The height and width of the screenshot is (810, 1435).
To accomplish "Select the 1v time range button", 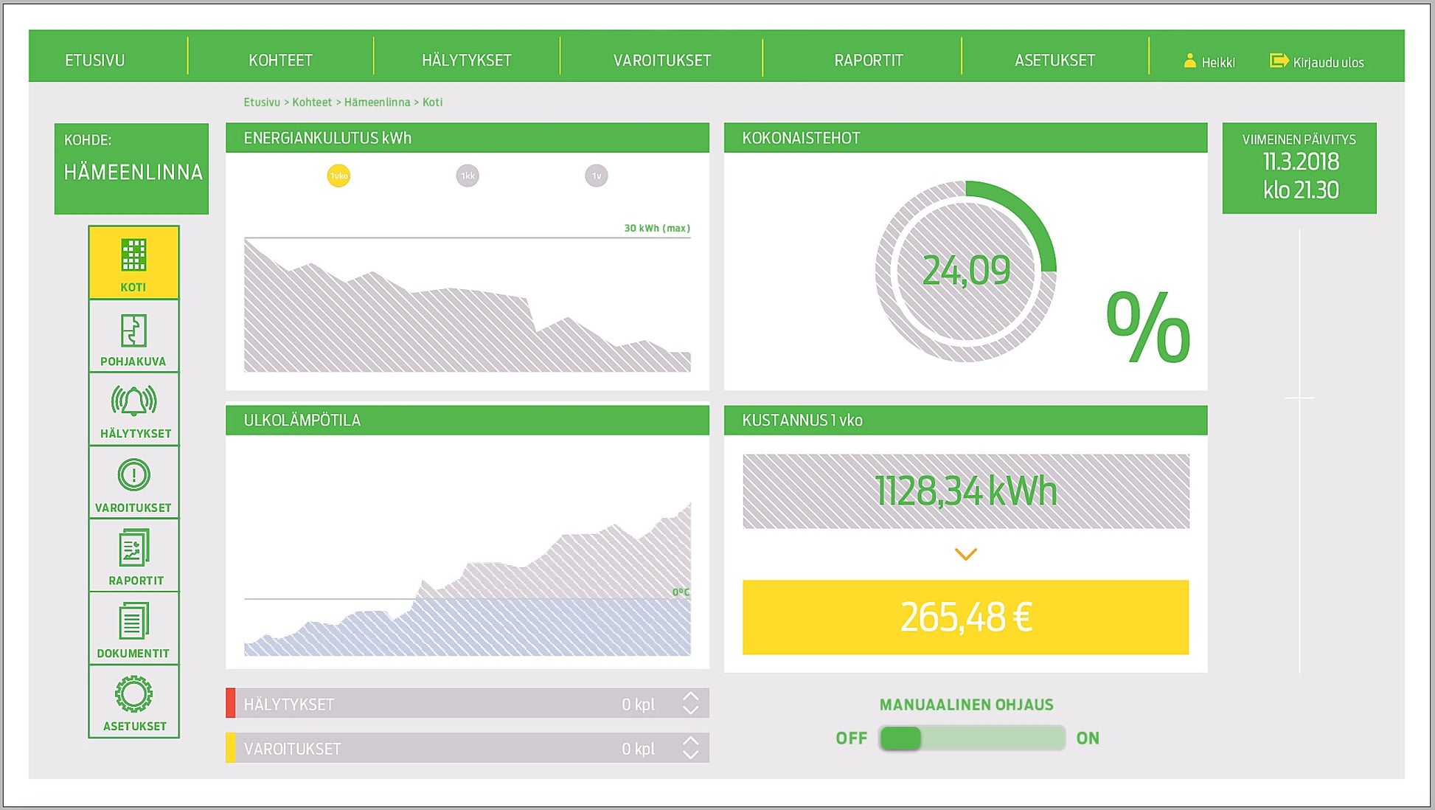I will point(597,176).
